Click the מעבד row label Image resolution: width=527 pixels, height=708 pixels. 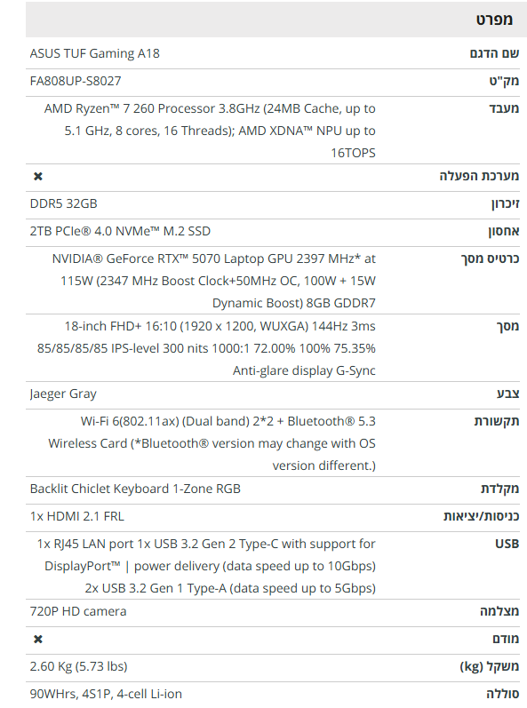[504, 108]
